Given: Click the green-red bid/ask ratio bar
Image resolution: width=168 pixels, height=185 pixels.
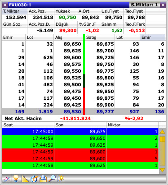Looking at the screenshot, I should pyautogui.click(x=84, y=75).
